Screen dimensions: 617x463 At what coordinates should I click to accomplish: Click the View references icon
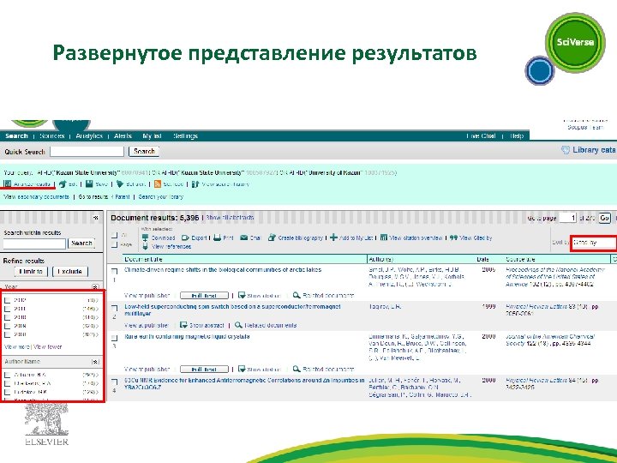145,246
